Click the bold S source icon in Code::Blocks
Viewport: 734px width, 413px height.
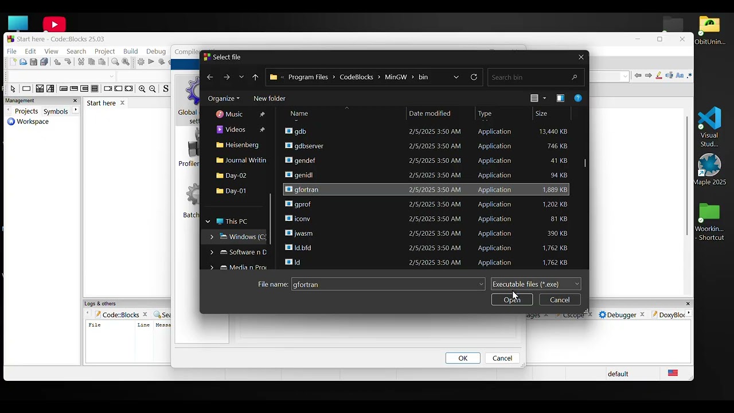pyautogui.click(x=166, y=89)
